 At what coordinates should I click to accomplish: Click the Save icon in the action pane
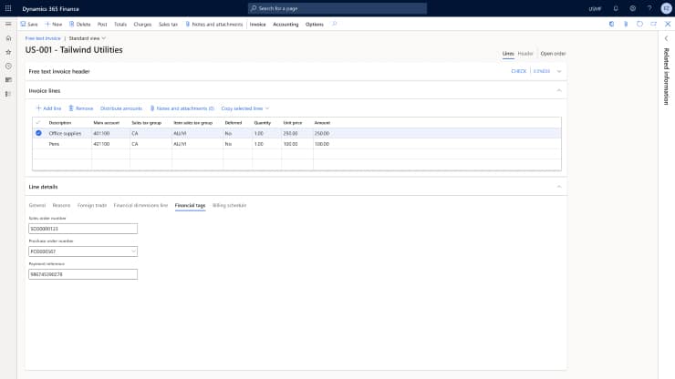pos(23,24)
